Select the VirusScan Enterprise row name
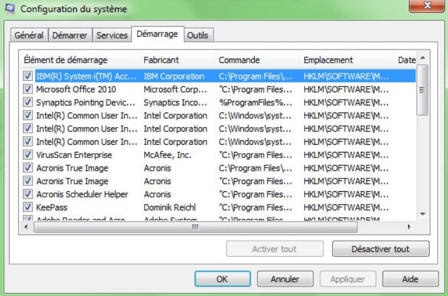This screenshot has height=296, width=448. click(x=74, y=155)
